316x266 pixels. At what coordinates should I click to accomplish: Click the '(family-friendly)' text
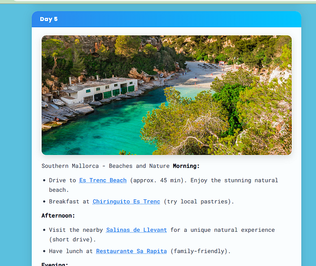coord(200,251)
